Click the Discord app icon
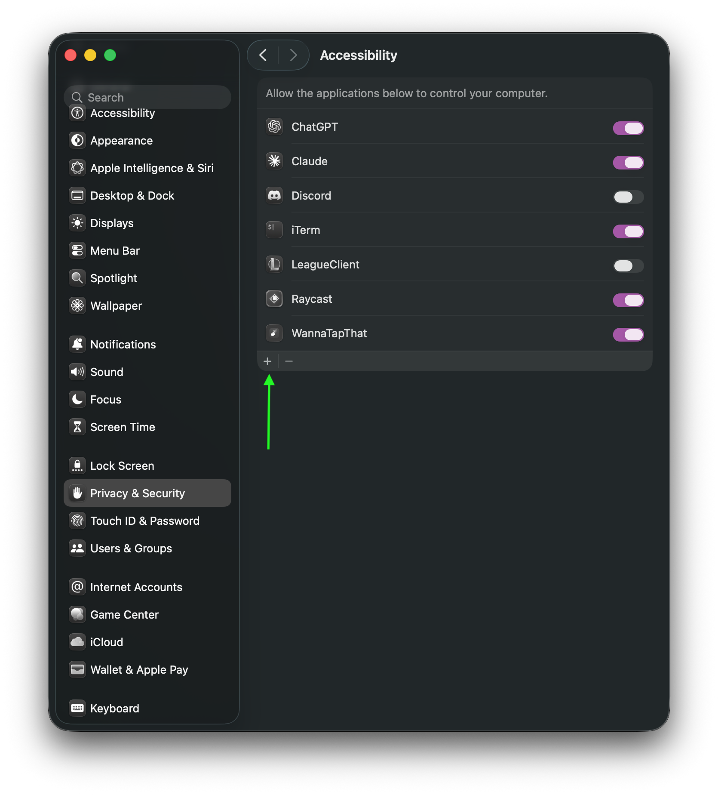718x795 pixels. point(274,195)
